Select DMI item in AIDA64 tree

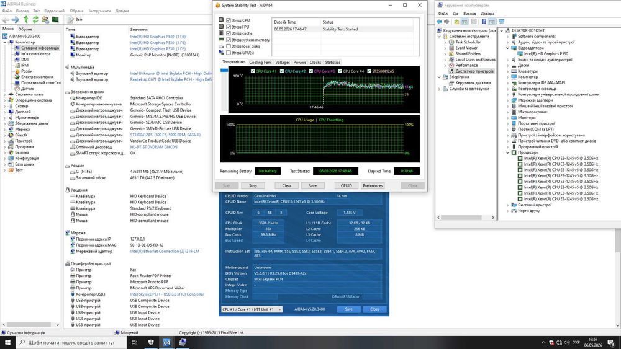tap(25, 60)
